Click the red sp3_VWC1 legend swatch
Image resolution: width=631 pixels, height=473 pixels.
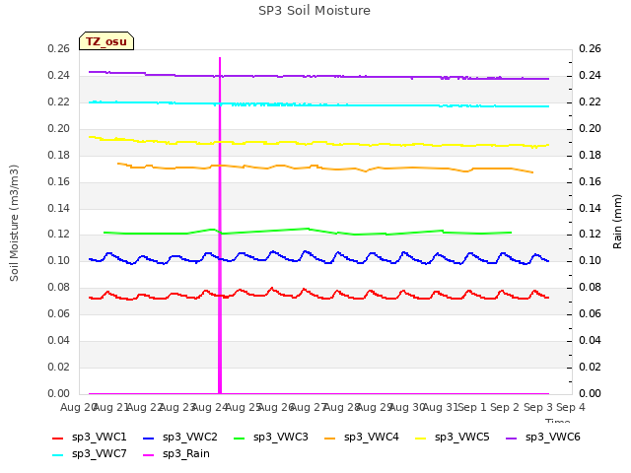pyautogui.click(x=58, y=439)
